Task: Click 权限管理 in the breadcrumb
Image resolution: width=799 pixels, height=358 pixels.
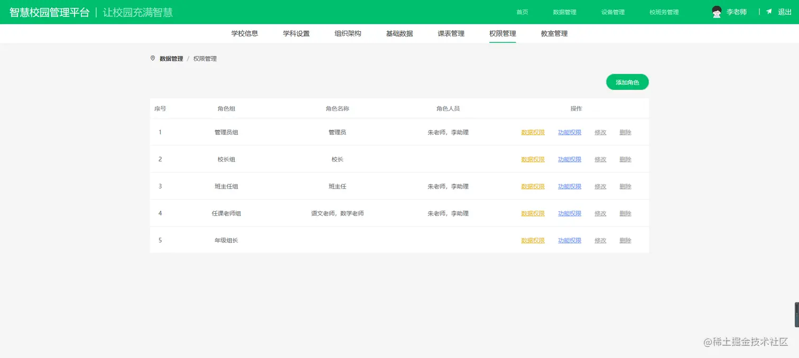Action: [x=205, y=59]
